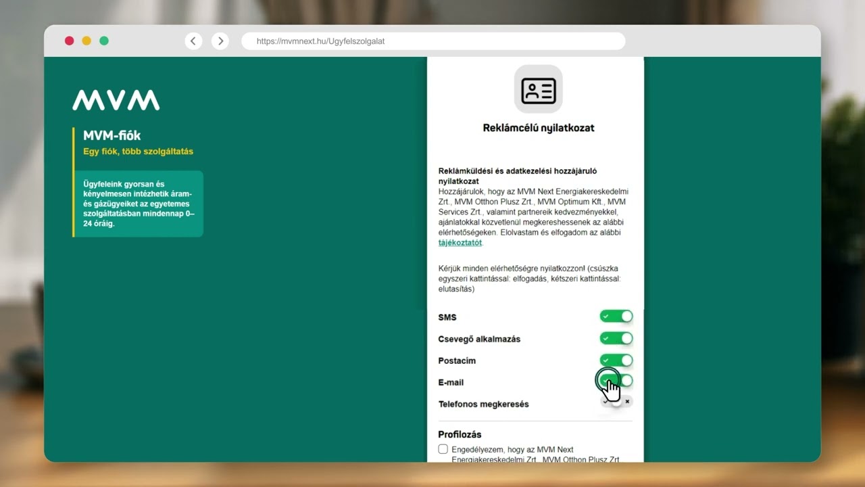Click the 'Ügyfeleink gyorsan és kényelmesen' info box
Image resolution: width=865 pixels, height=487 pixels.
139,204
